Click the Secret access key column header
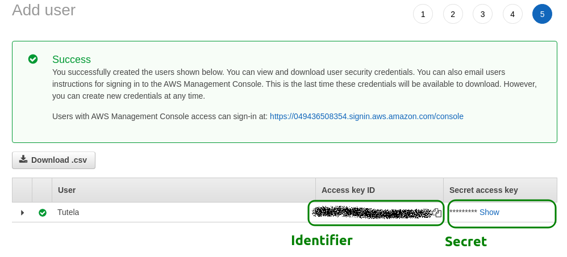 click(x=483, y=190)
